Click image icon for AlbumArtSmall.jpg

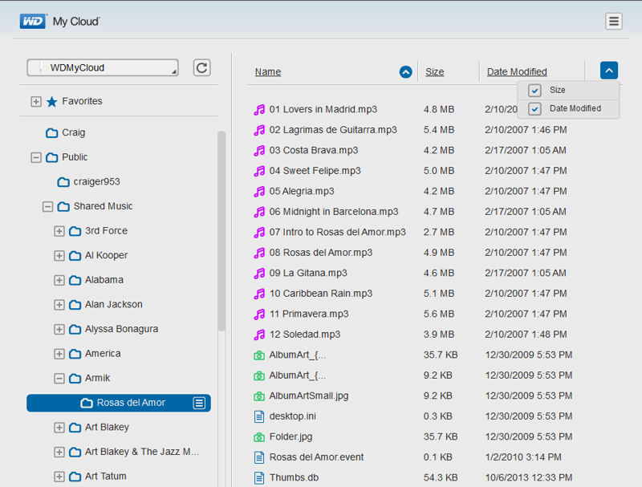(x=259, y=396)
